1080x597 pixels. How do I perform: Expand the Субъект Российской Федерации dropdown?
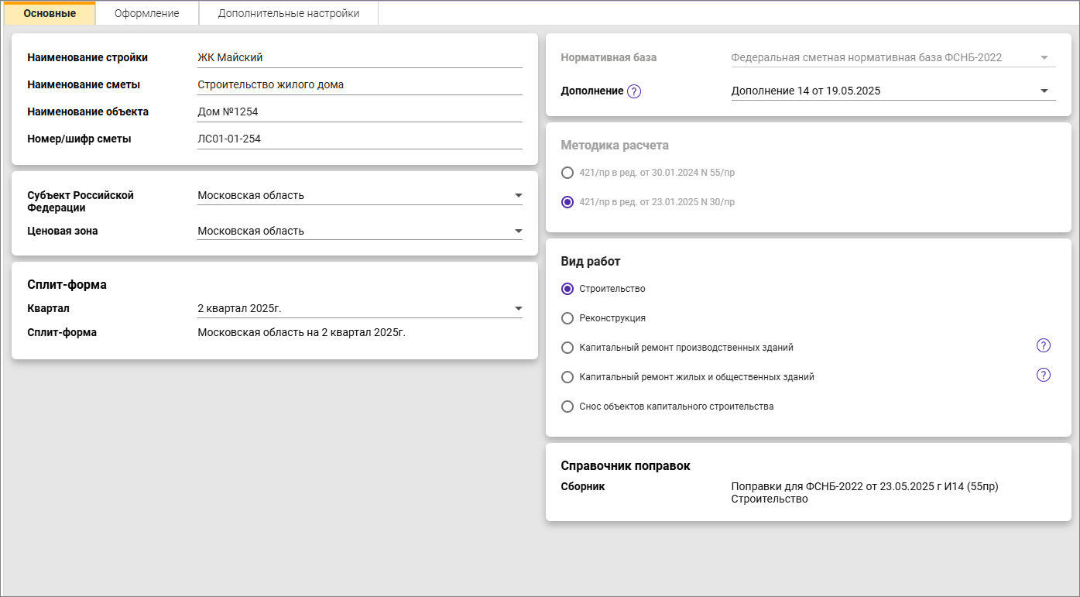(x=518, y=195)
